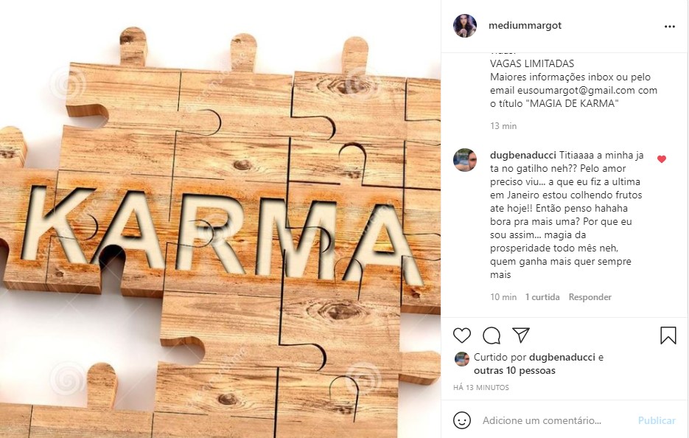689x438 pixels.
Task: Click dugbenaducci in Curtido por line
Action: (x=562, y=358)
